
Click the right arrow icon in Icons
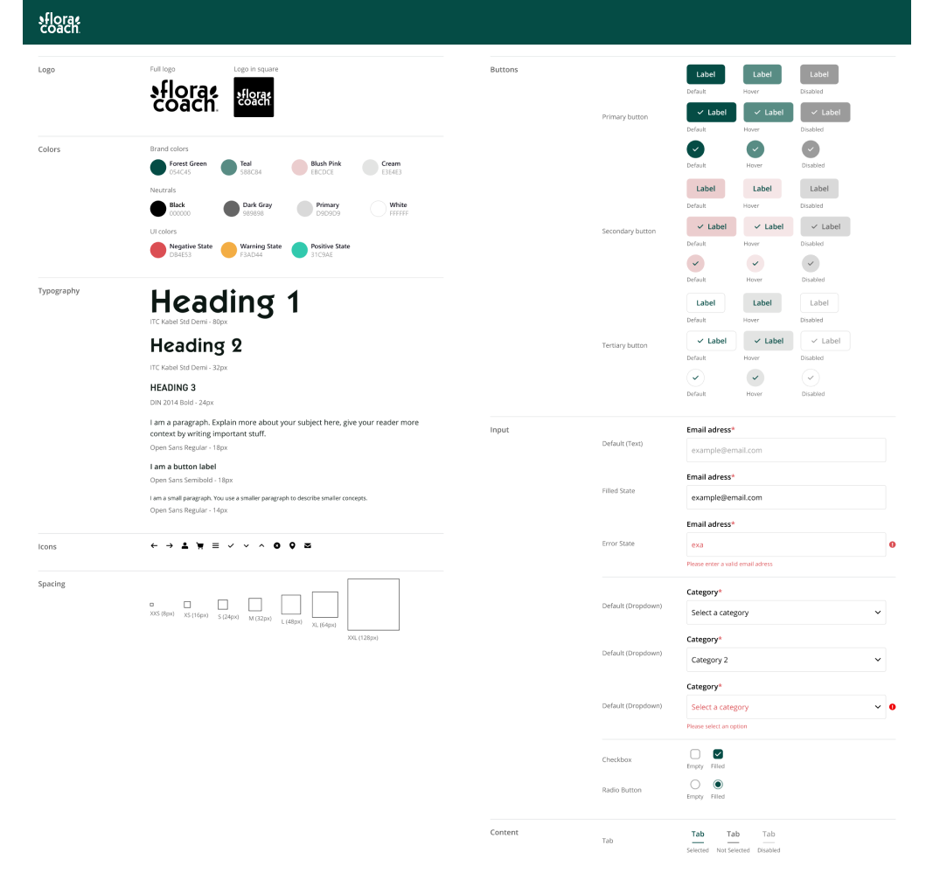click(x=170, y=545)
